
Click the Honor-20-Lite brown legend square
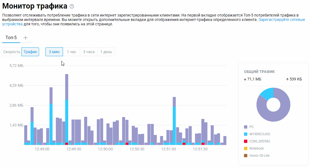tap(246, 156)
